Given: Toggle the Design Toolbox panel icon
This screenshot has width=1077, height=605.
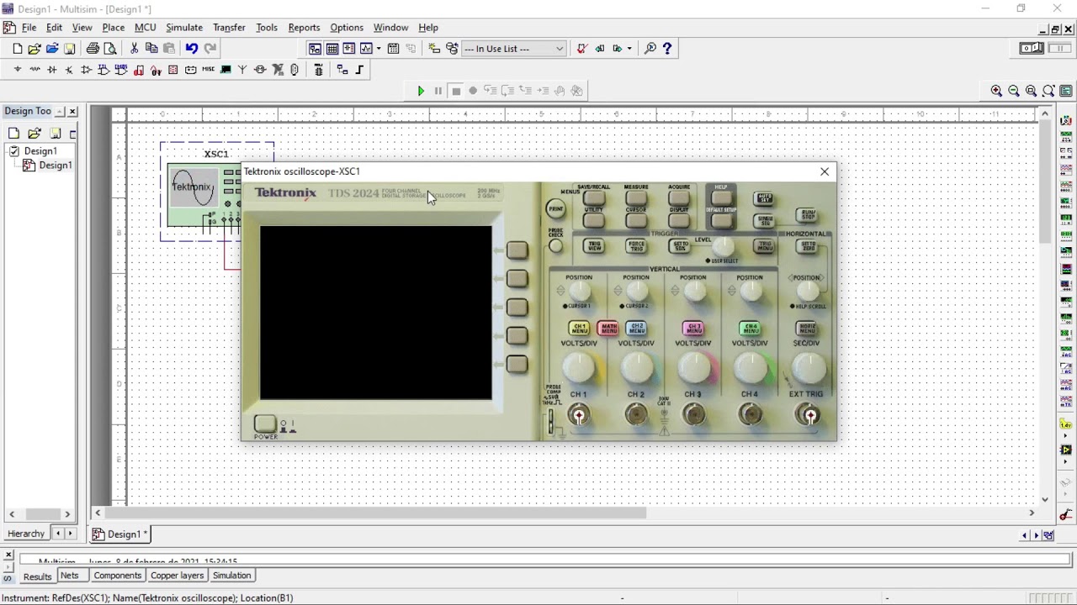Looking at the screenshot, I should 315,49.
